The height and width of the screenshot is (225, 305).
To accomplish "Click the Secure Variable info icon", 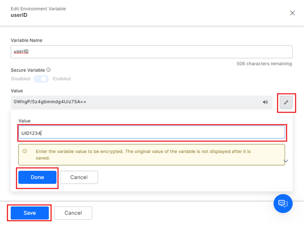I will click(49, 70).
